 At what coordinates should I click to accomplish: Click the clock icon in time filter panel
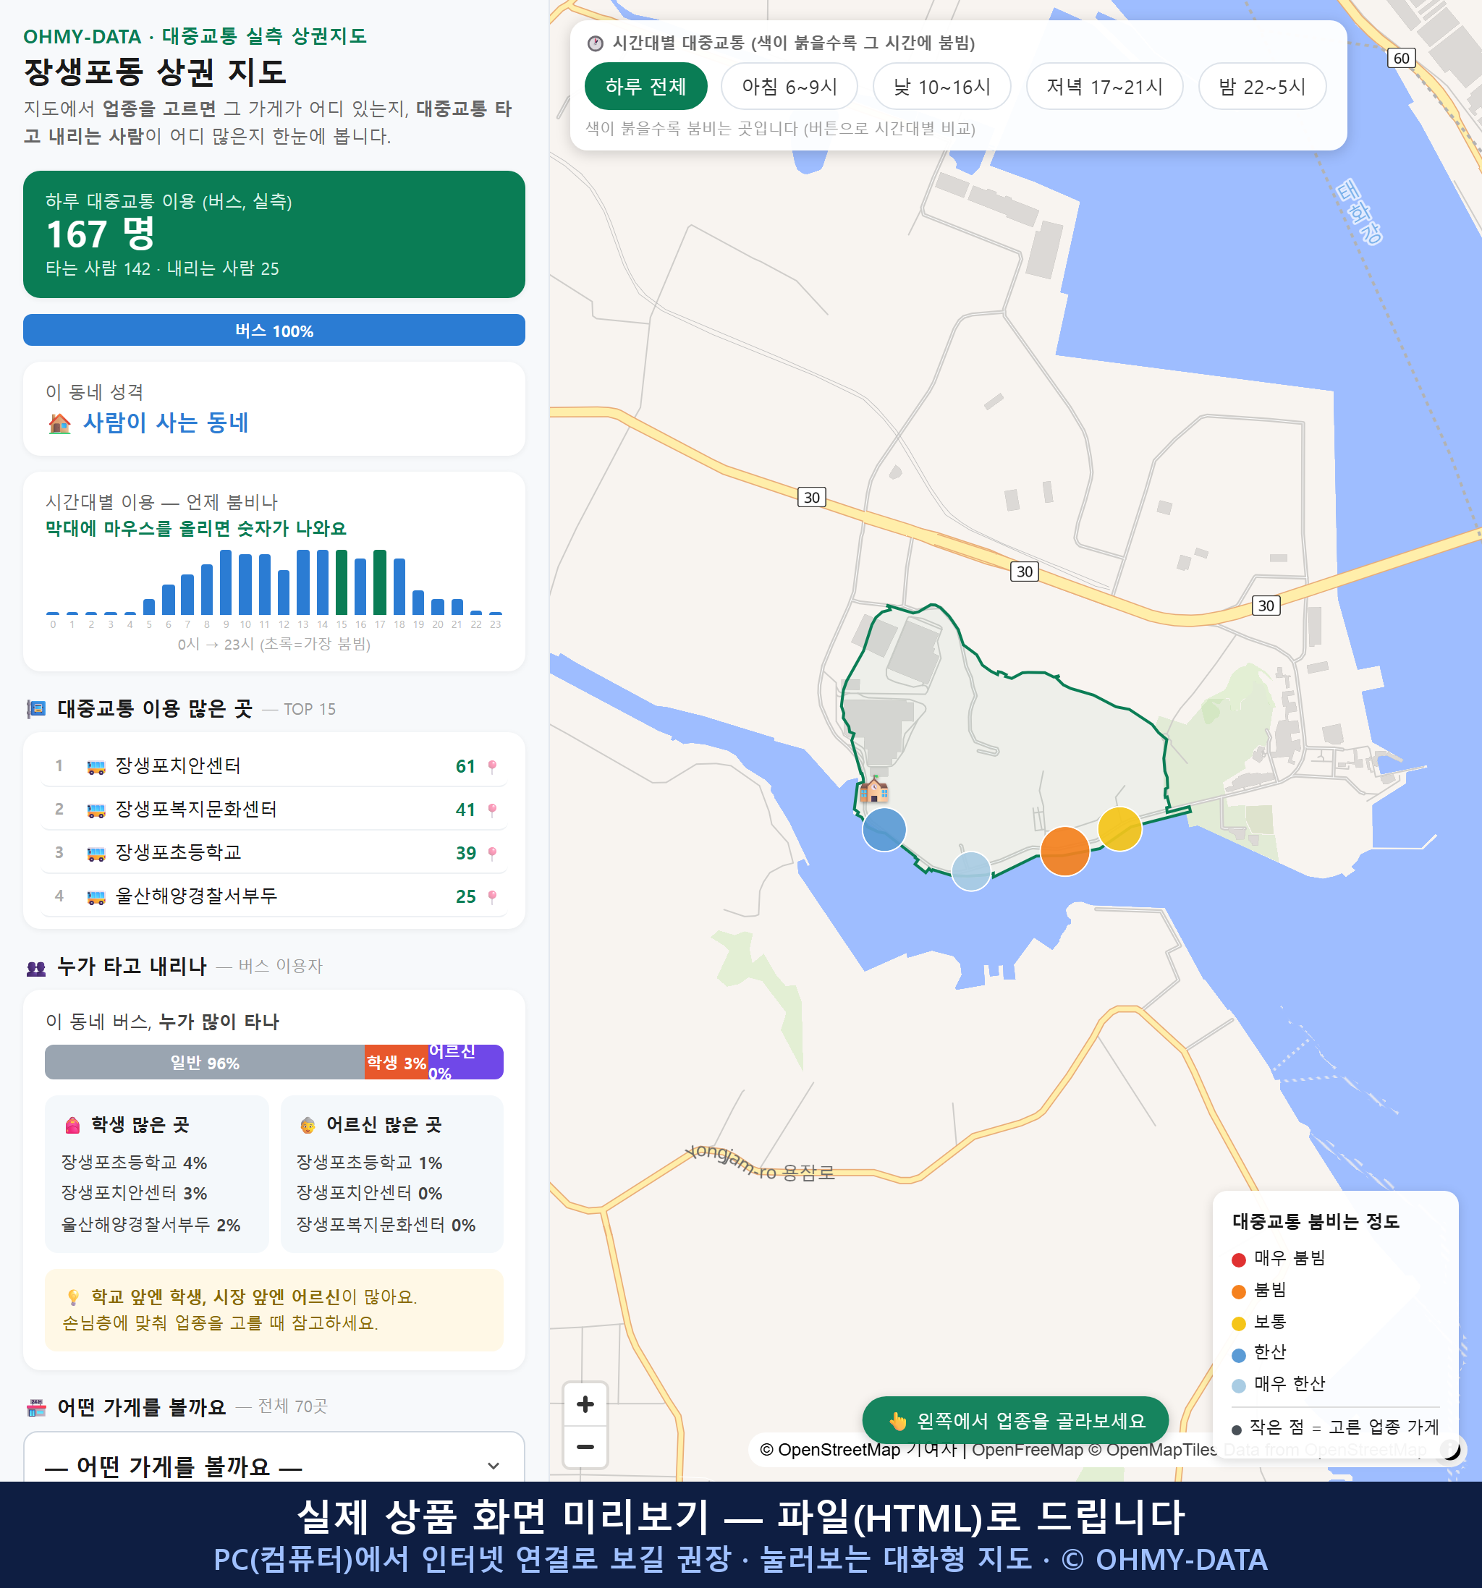[x=596, y=43]
